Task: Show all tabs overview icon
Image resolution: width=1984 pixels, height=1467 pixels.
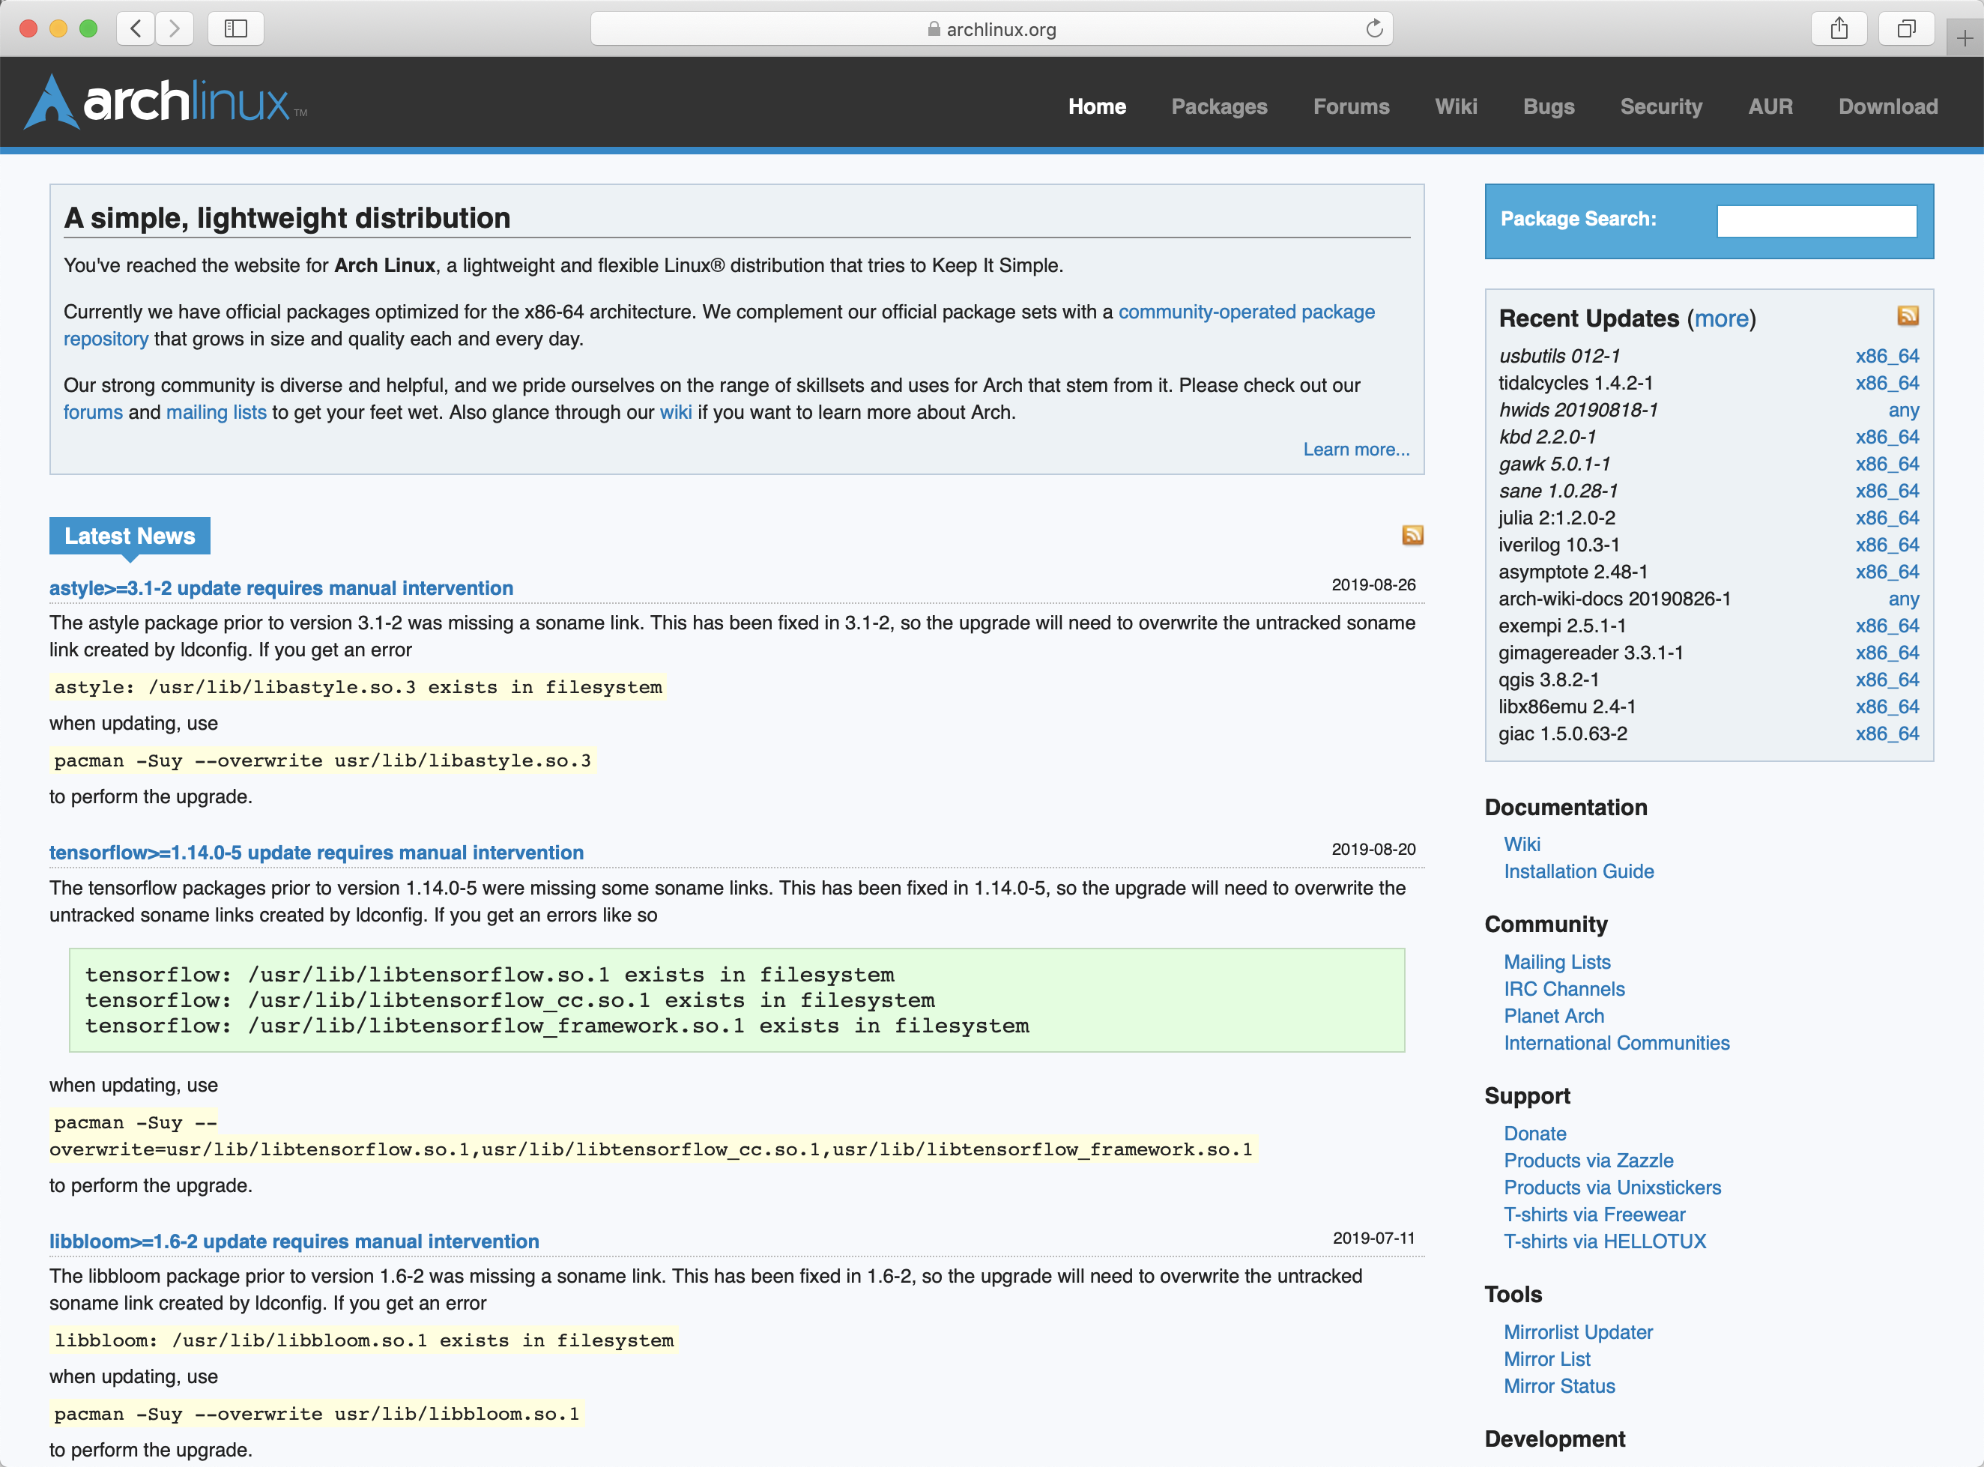Action: [x=1906, y=28]
